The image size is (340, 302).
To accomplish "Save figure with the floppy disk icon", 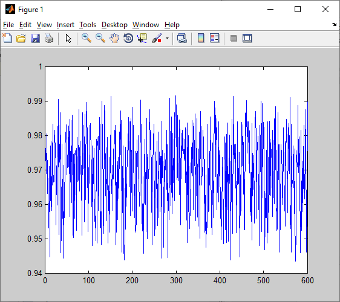I will [35, 38].
